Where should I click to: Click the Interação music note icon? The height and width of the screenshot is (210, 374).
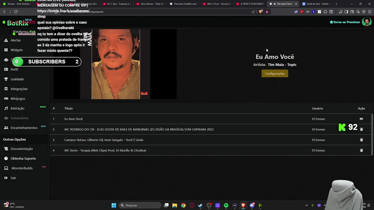[6, 108]
